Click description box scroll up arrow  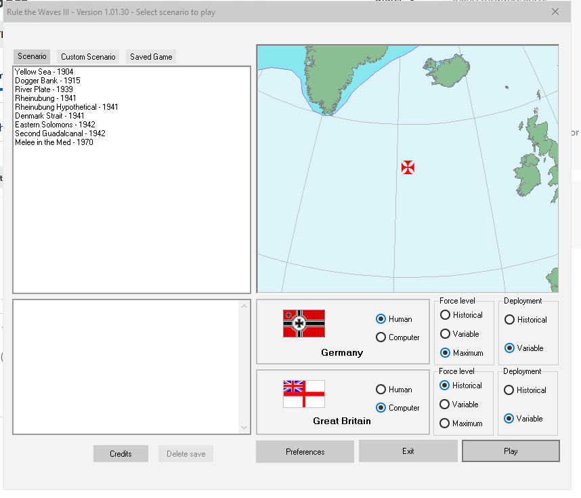pos(244,306)
